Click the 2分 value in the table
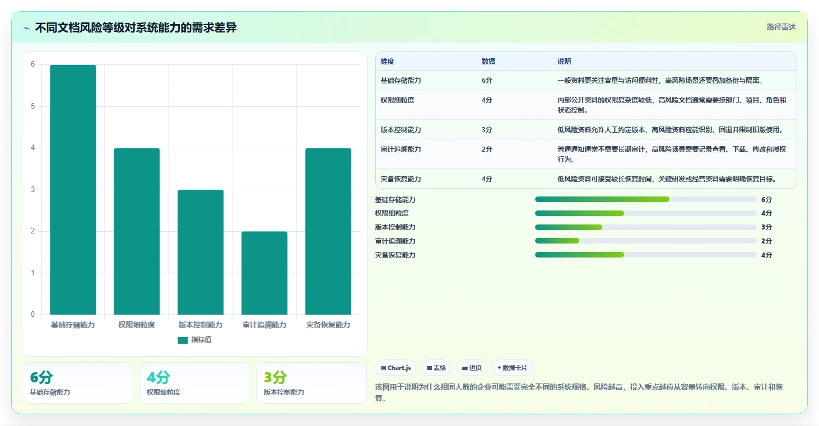This screenshot has height=426, width=819. (487, 149)
